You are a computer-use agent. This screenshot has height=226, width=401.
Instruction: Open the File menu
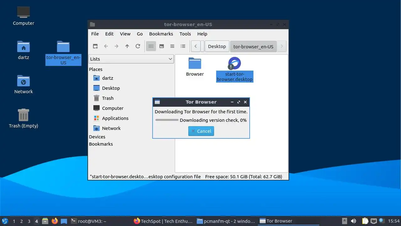click(x=95, y=34)
